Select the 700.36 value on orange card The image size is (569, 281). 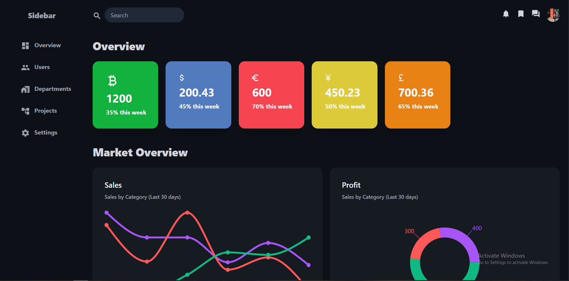point(416,93)
